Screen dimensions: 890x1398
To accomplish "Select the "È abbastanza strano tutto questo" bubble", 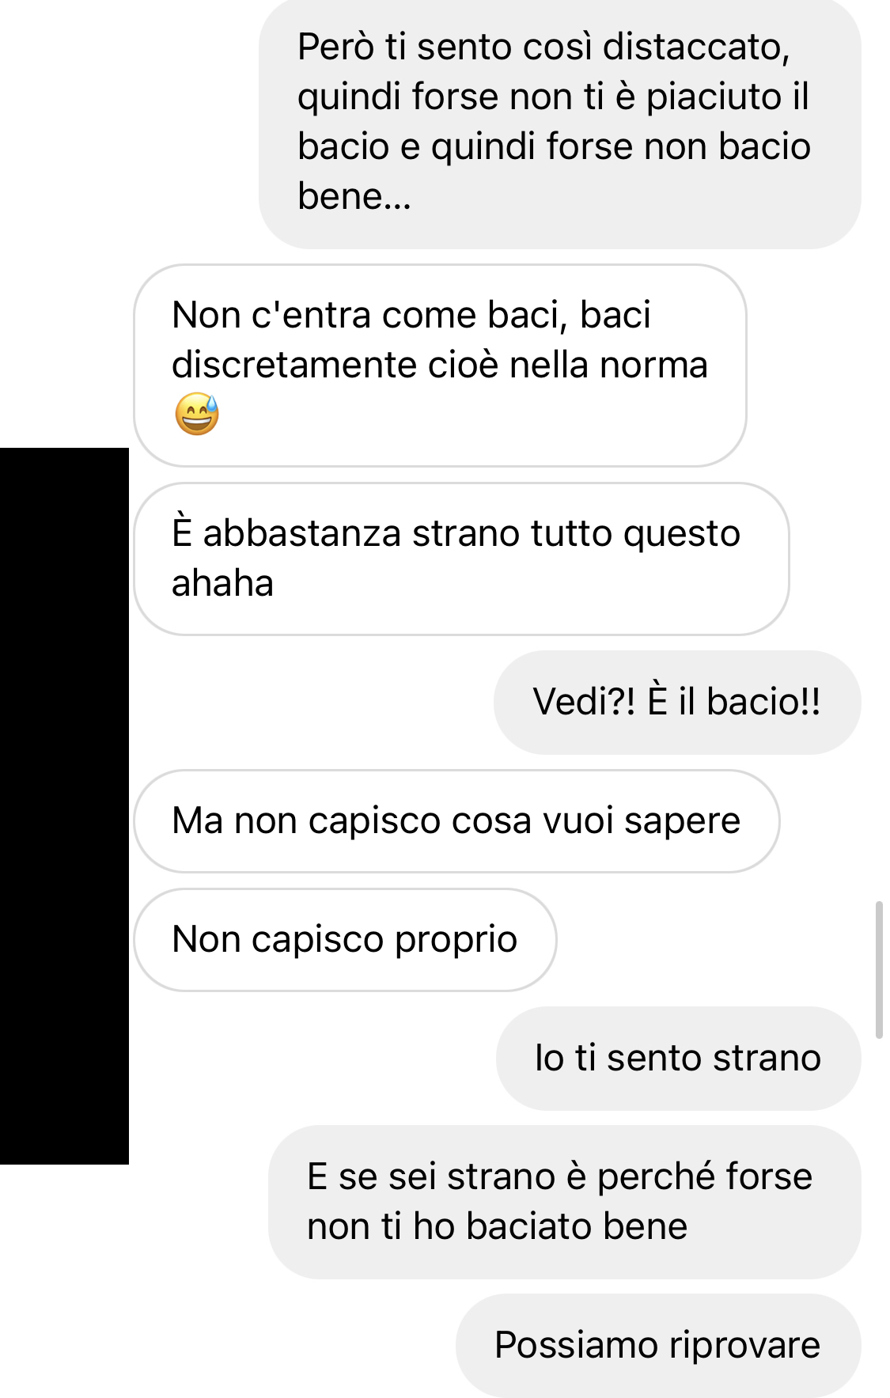I will point(461,559).
